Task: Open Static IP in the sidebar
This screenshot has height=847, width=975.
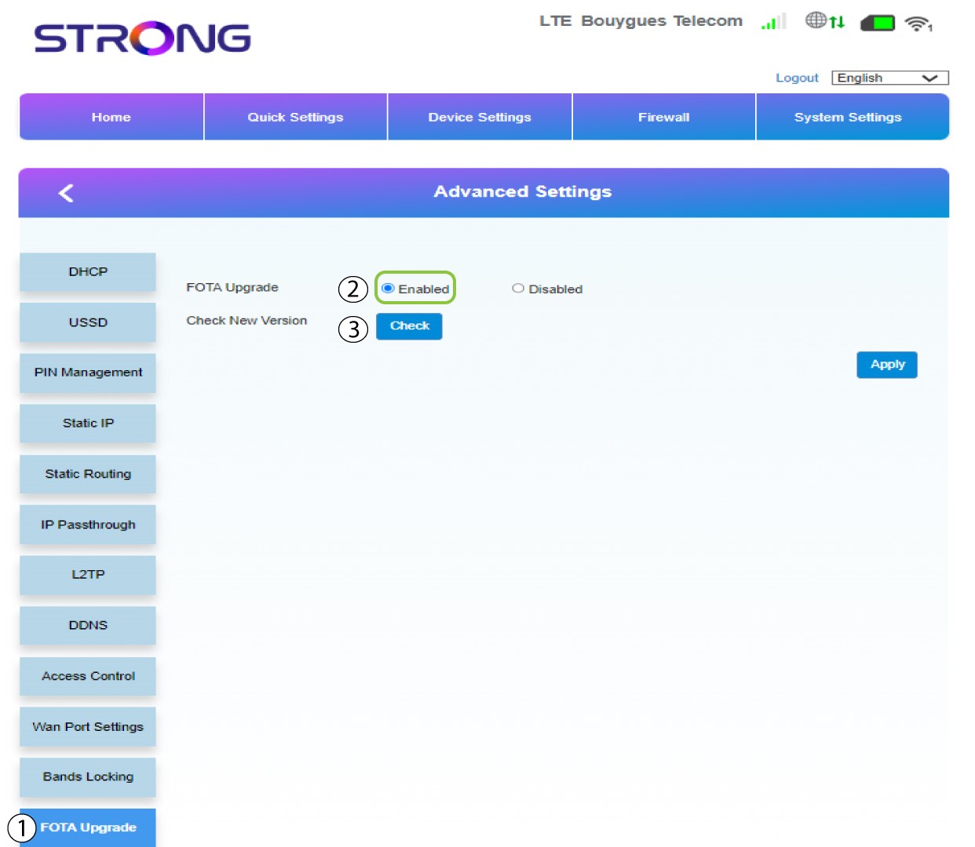Action: [88, 423]
